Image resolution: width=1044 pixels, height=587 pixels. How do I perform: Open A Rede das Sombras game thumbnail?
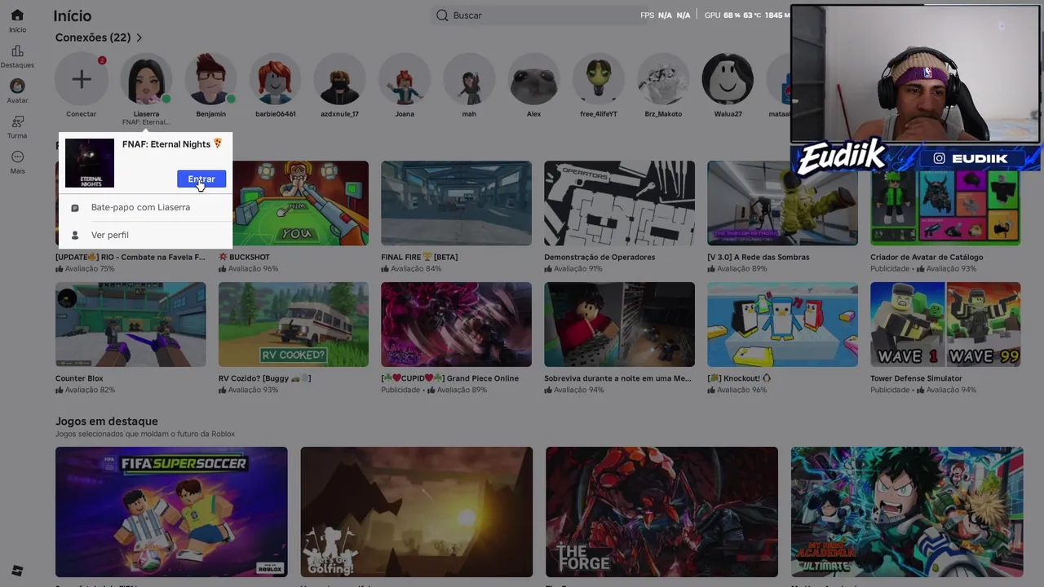pyautogui.click(x=782, y=203)
